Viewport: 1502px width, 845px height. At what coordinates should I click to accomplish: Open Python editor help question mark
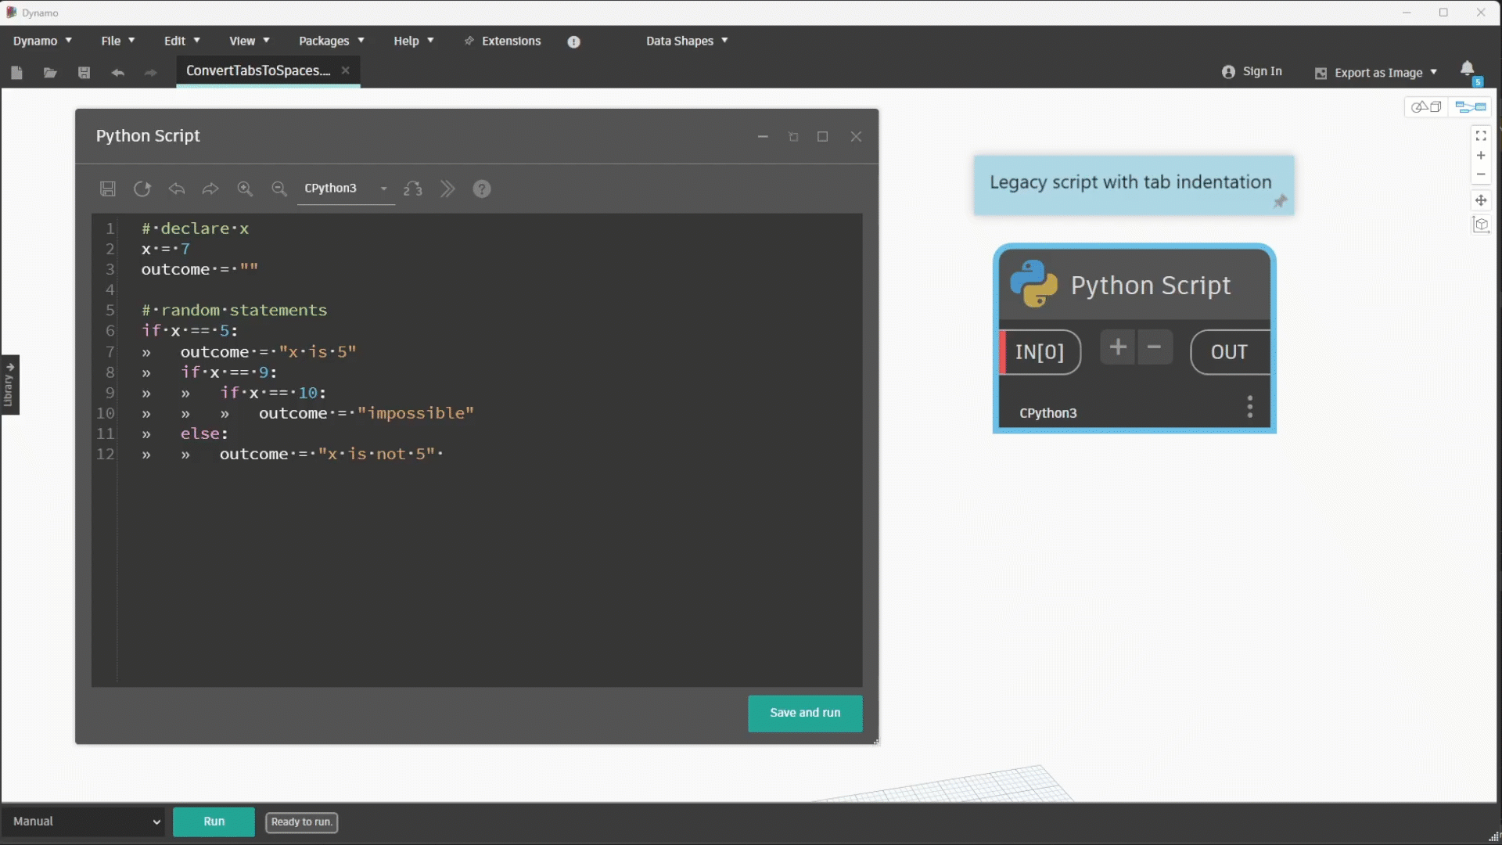click(x=482, y=189)
